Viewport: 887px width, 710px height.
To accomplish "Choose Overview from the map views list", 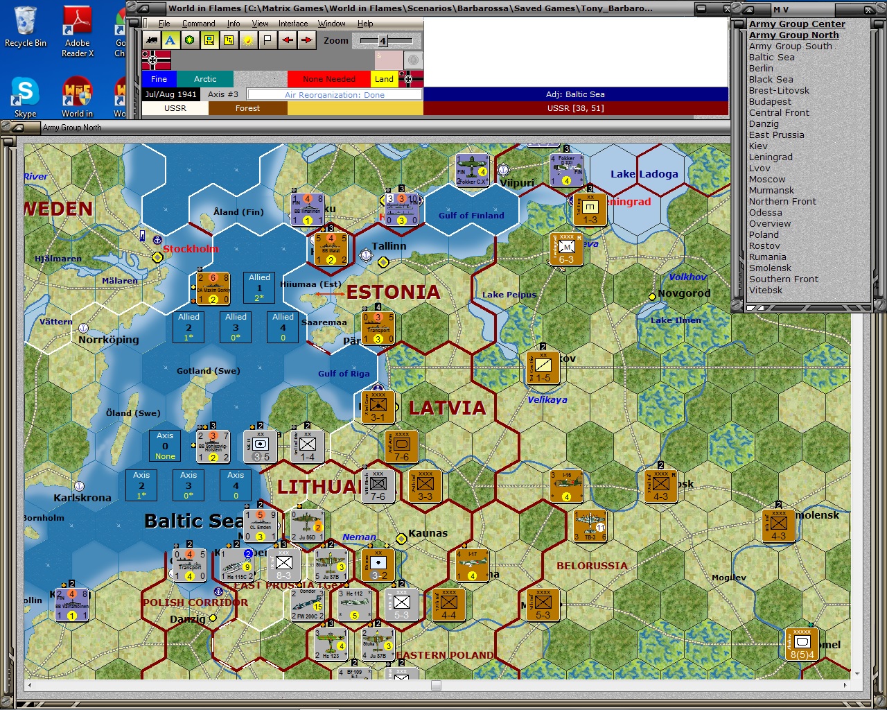I will point(770,224).
